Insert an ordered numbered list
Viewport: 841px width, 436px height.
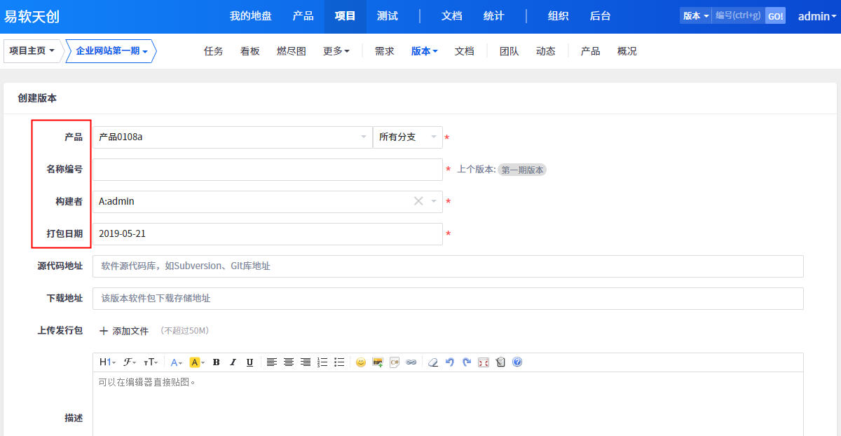click(x=322, y=362)
